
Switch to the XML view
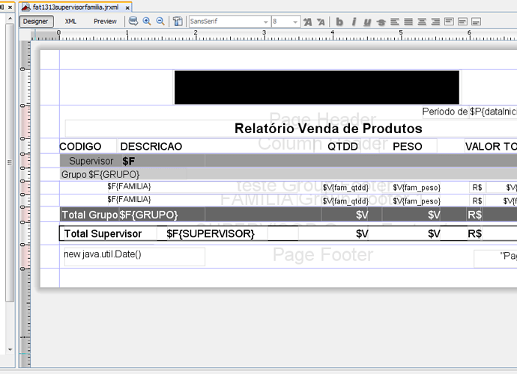click(70, 22)
